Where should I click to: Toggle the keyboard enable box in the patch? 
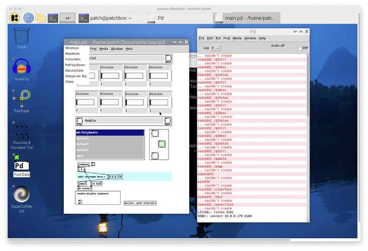(x=81, y=202)
